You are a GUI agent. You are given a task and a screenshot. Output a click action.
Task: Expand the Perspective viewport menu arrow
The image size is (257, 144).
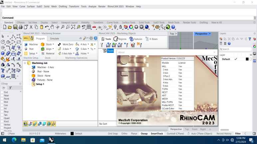(210, 34)
